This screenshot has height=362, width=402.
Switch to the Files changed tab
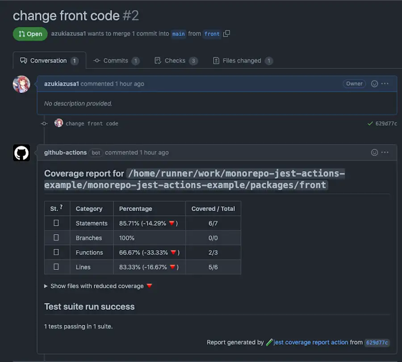point(243,61)
